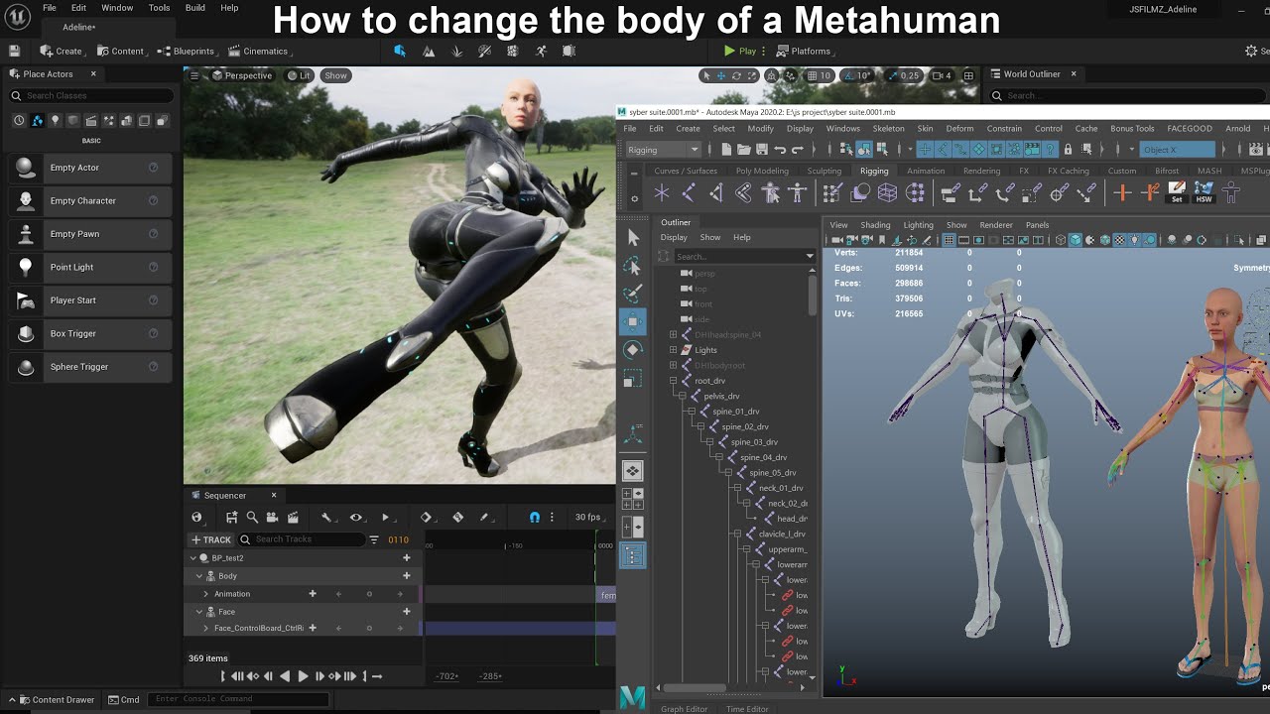Expand the Lights node in Maya Outliner

click(673, 350)
